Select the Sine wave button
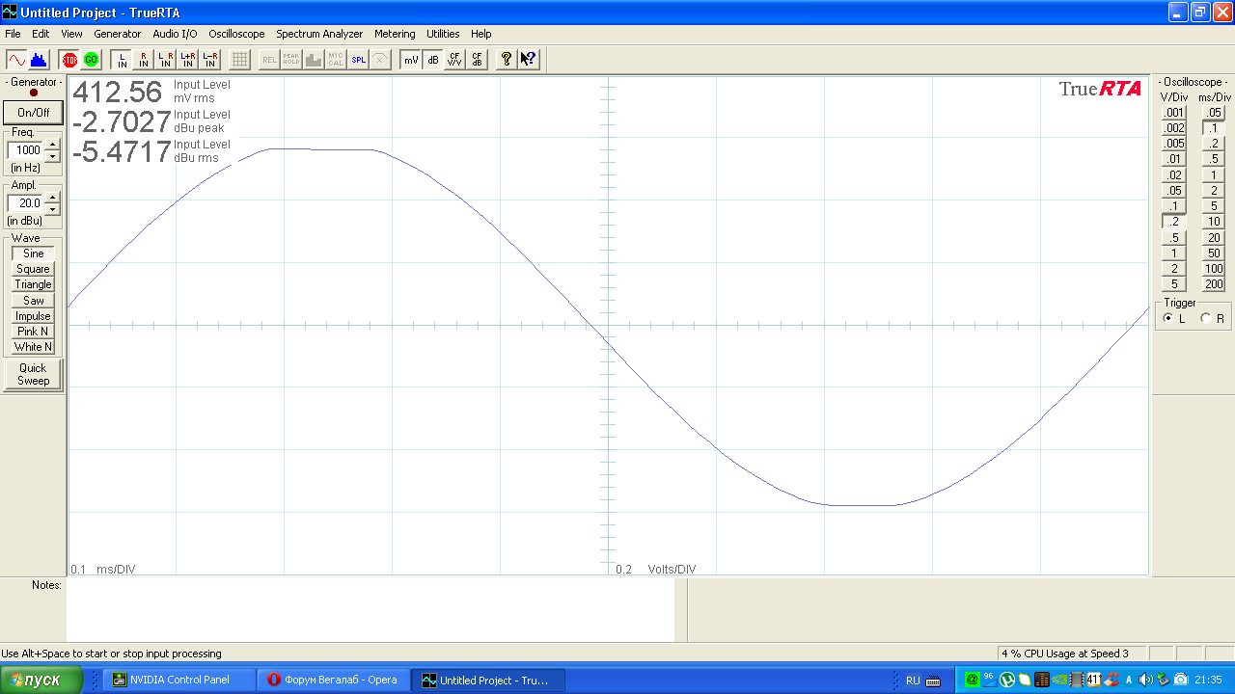 tap(33, 254)
